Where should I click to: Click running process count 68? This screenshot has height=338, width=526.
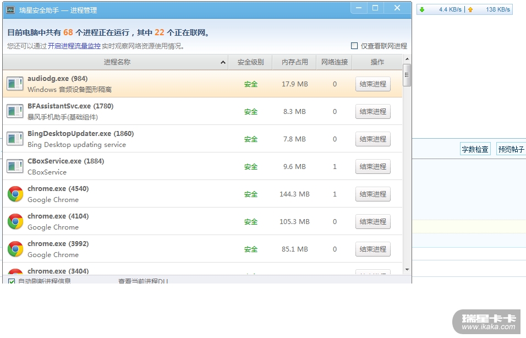(x=68, y=32)
